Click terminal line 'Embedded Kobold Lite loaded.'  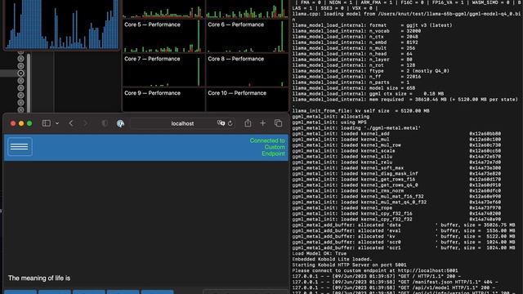click(x=332, y=259)
